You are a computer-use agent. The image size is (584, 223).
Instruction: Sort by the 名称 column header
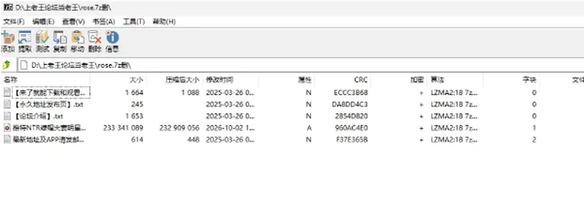45,80
